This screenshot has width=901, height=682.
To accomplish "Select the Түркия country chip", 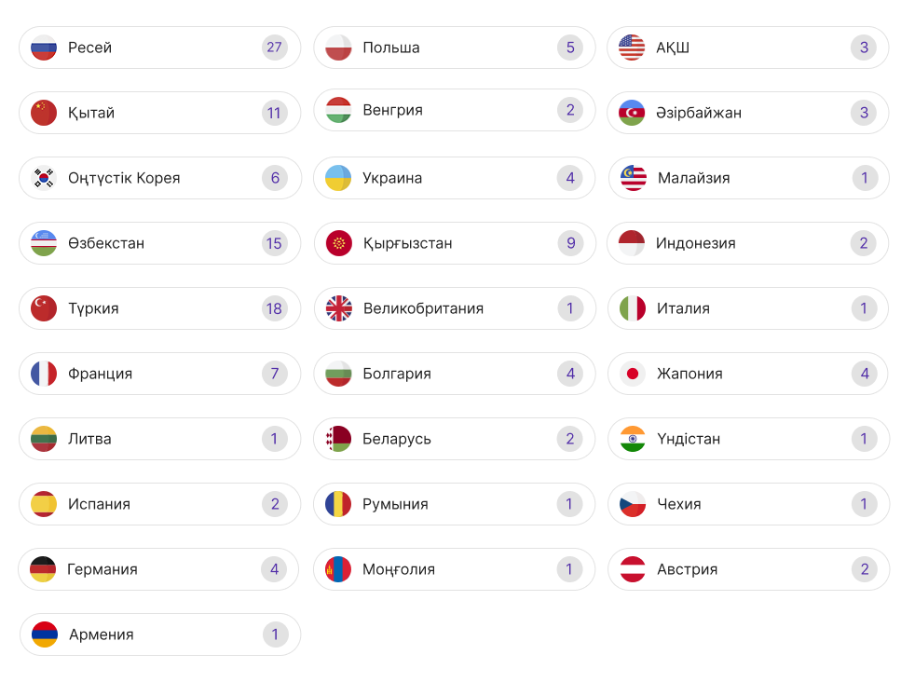I will coord(159,308).
